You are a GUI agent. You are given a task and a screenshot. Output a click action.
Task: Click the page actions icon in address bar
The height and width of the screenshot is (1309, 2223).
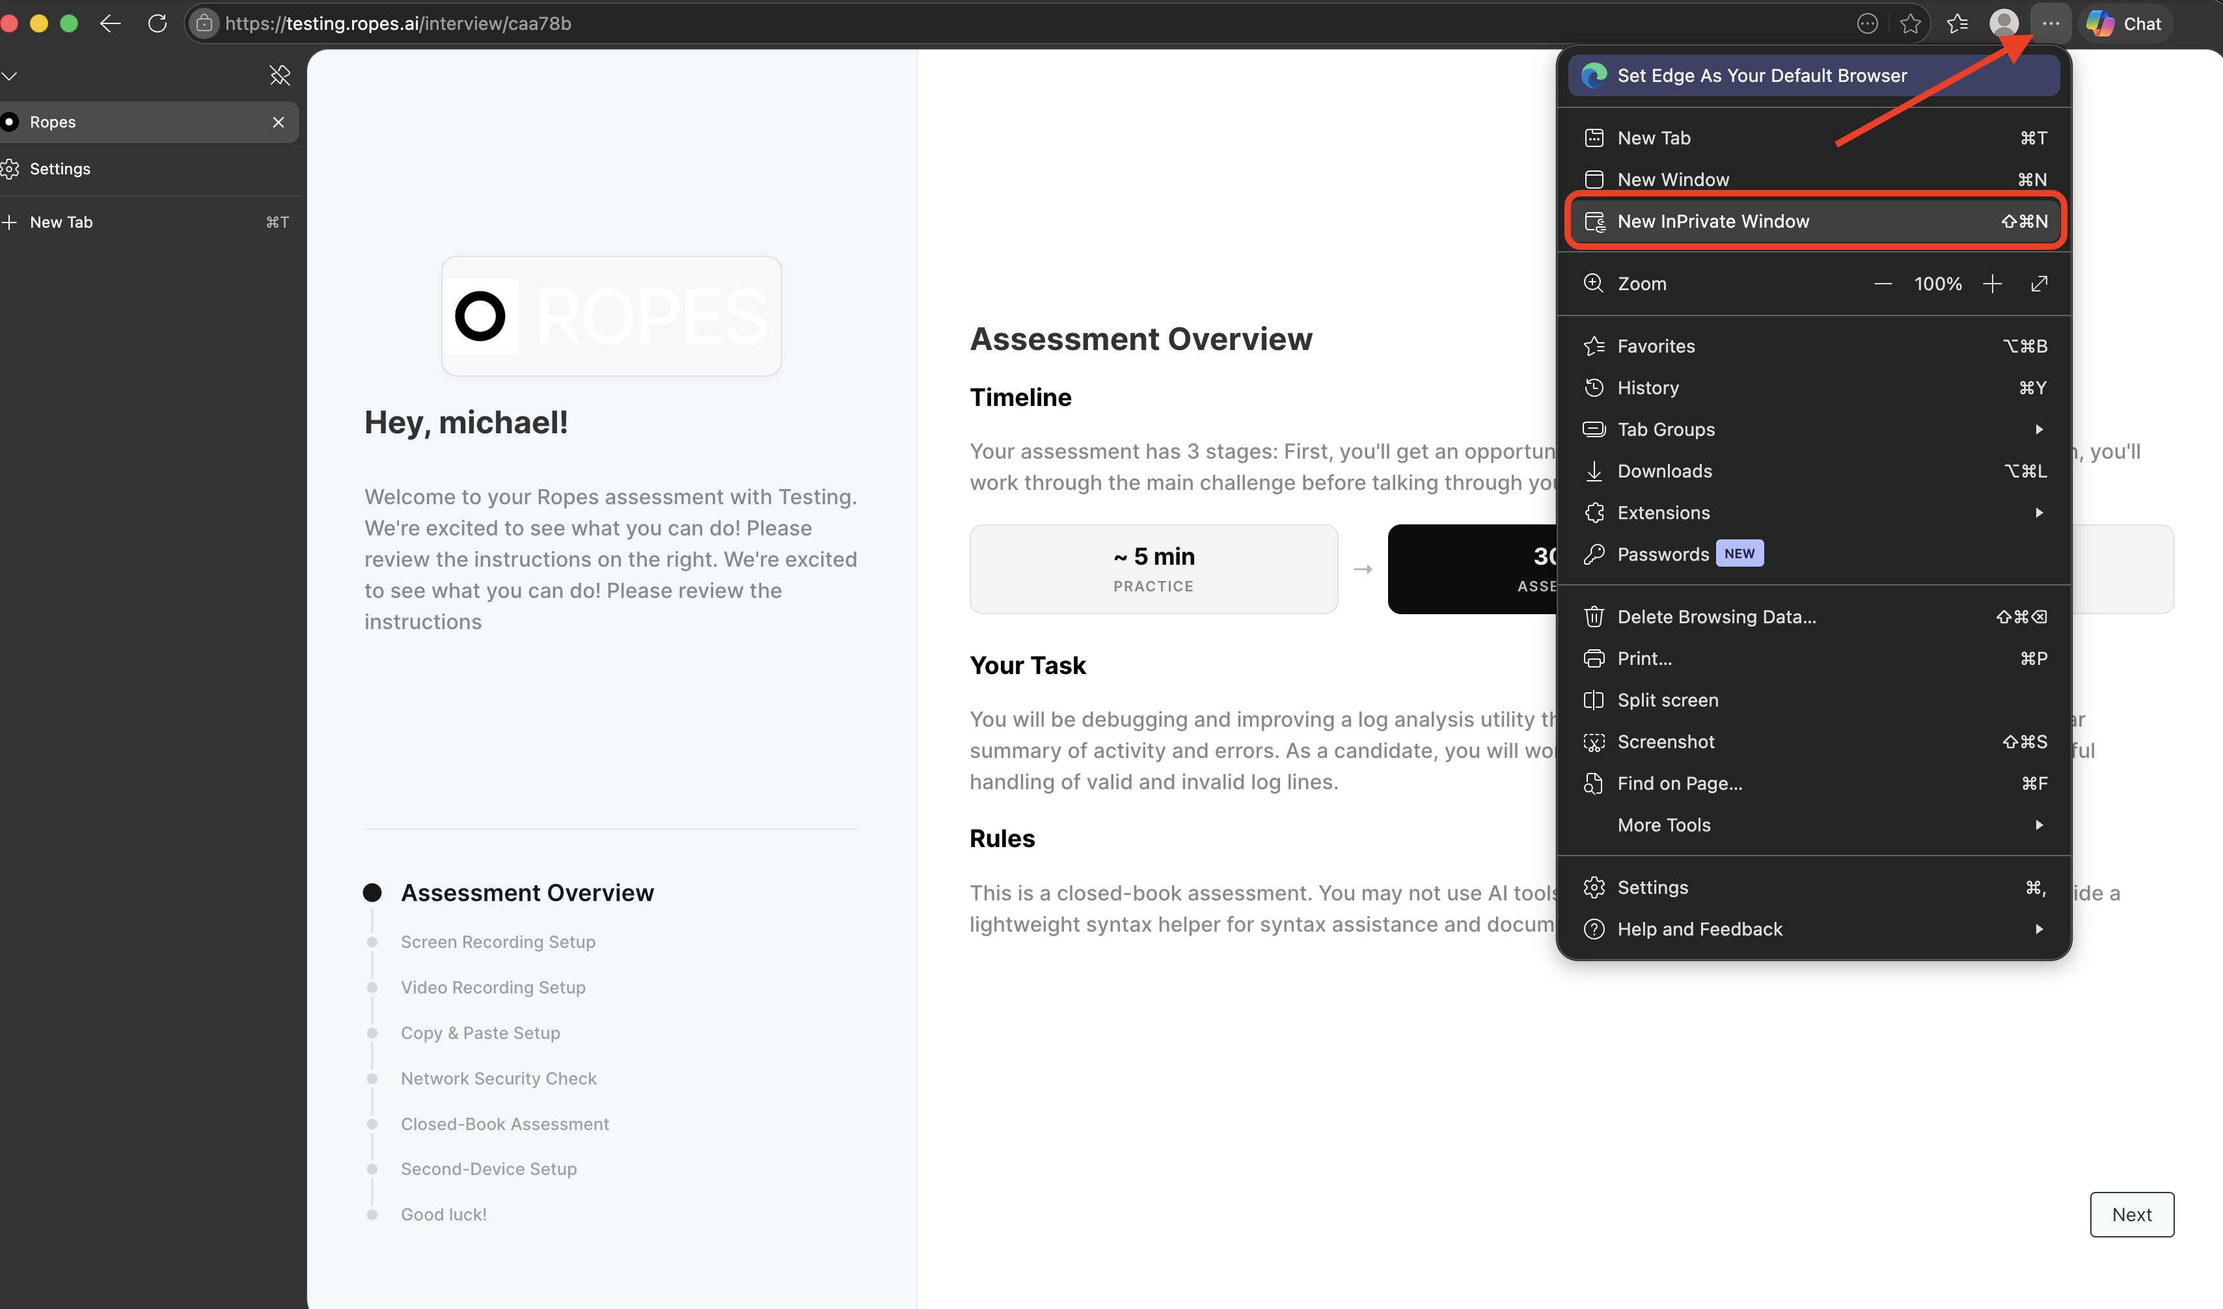point(1866,24)
